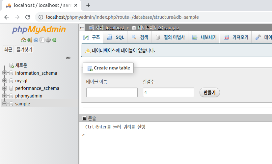Reload navigation panel green arrow icon
This screenshot has width=272, height=164.
tap(54, 40)
